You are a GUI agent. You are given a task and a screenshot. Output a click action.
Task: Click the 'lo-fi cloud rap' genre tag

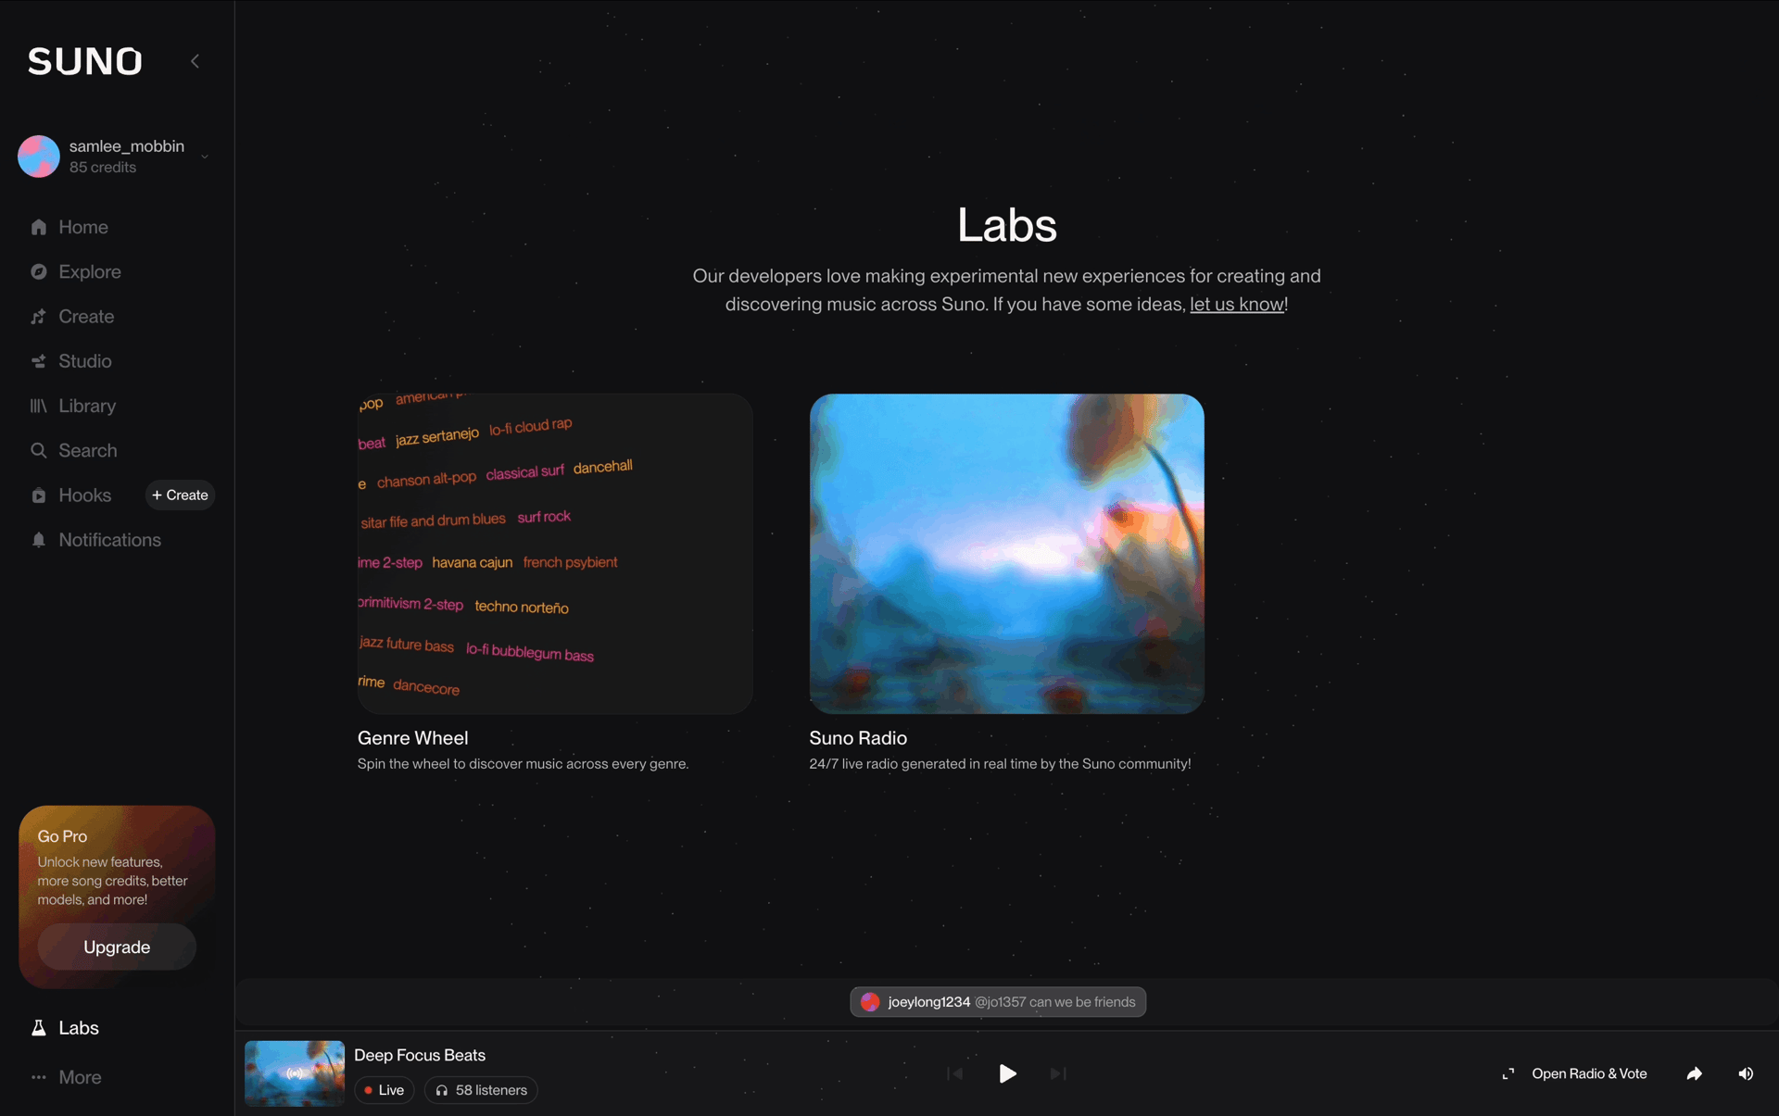point(531,426)
